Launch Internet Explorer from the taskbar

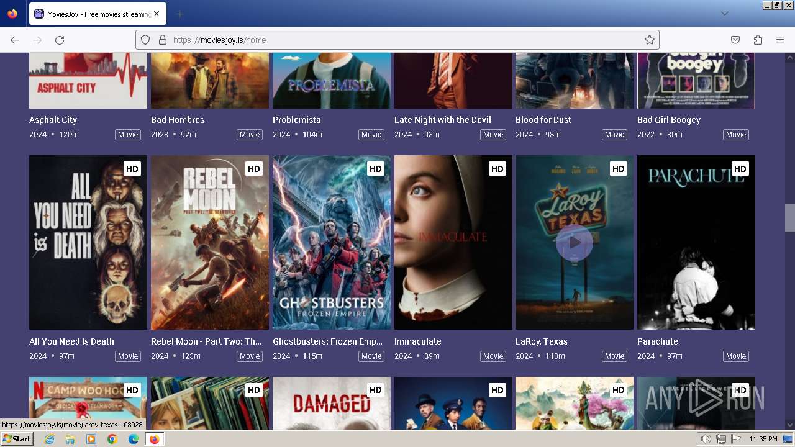(x=50, y=439)
